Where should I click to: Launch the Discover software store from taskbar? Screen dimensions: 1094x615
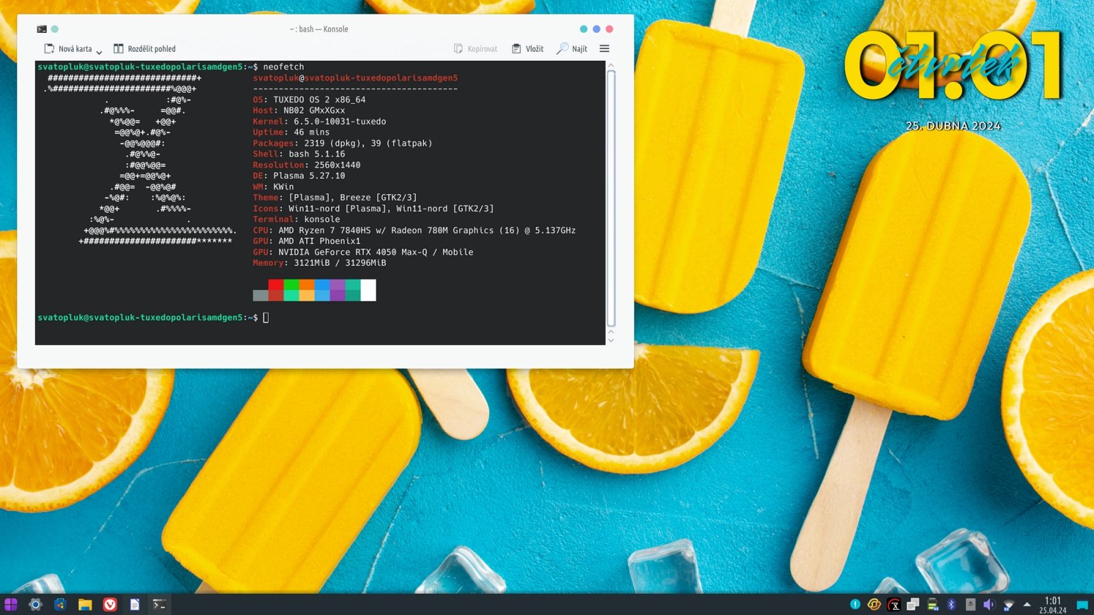(60, 604)
